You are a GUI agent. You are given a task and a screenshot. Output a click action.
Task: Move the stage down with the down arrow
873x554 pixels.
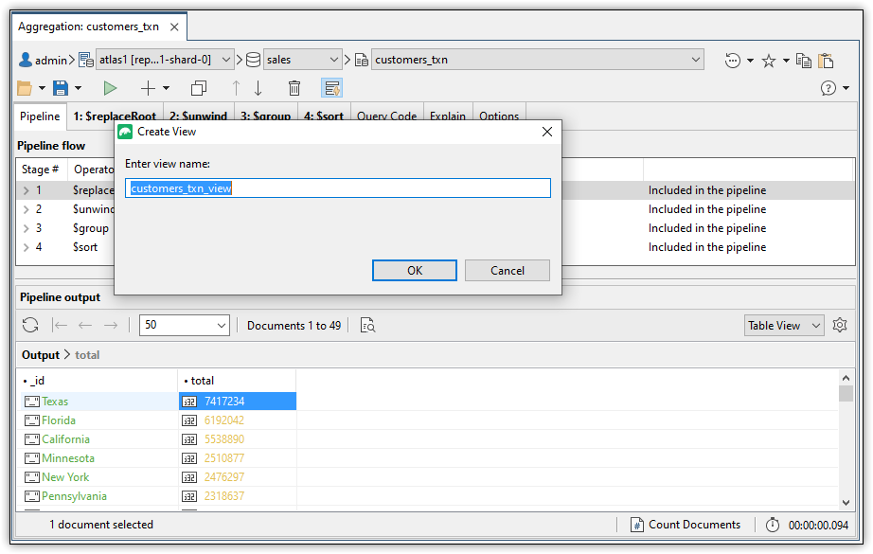click(x=258, y=88)
